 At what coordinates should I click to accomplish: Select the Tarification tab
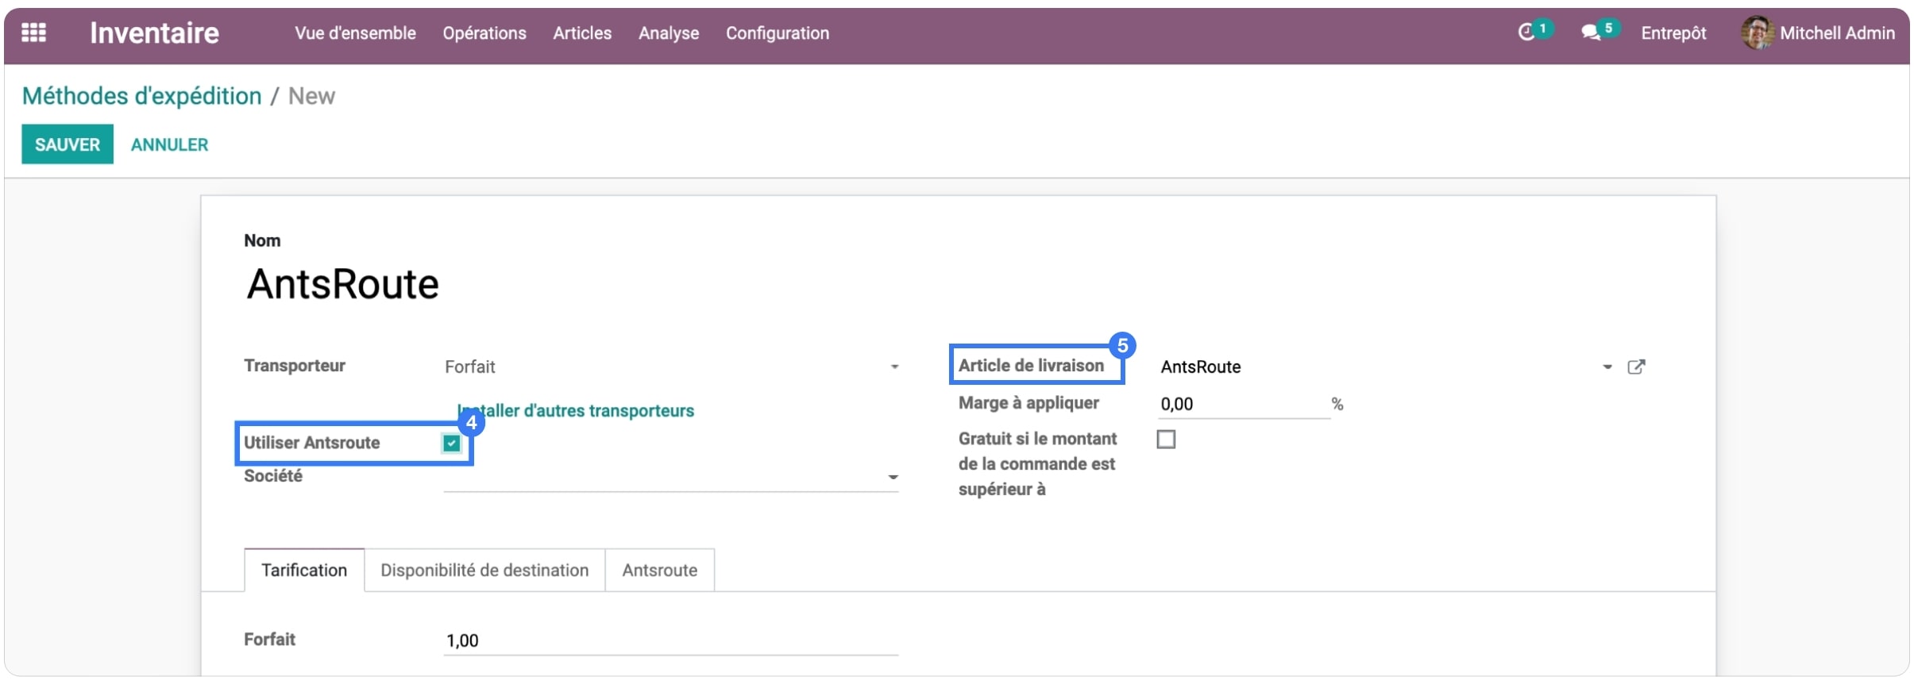pos(304,570)
